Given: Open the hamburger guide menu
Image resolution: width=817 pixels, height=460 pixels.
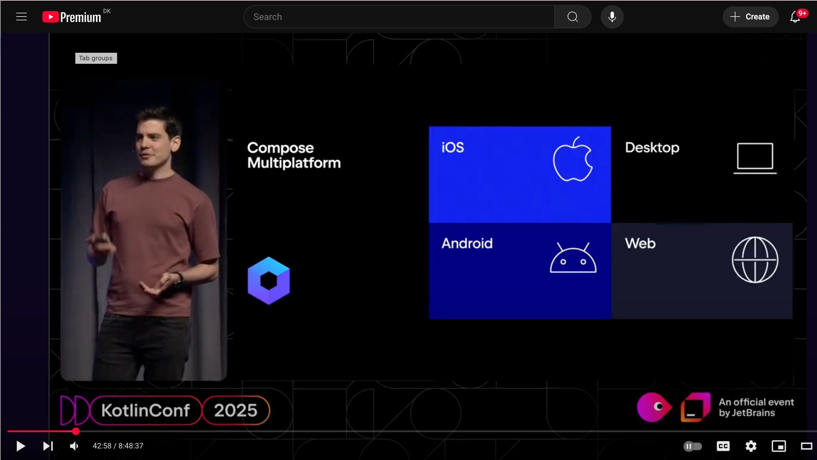Looking at the screenshot, I should (x=21, y=17).
